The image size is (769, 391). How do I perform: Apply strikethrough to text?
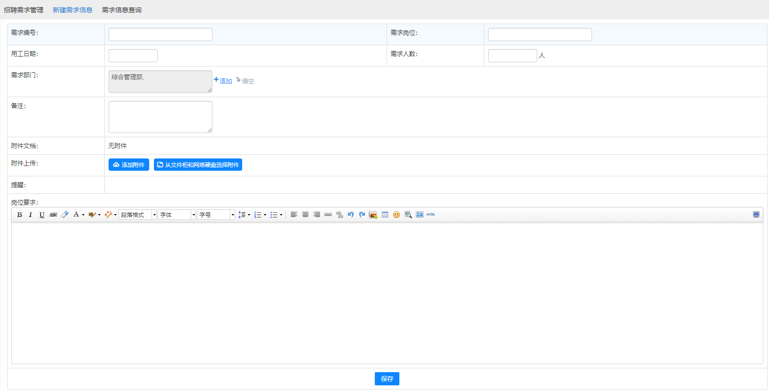pos(53,215)
